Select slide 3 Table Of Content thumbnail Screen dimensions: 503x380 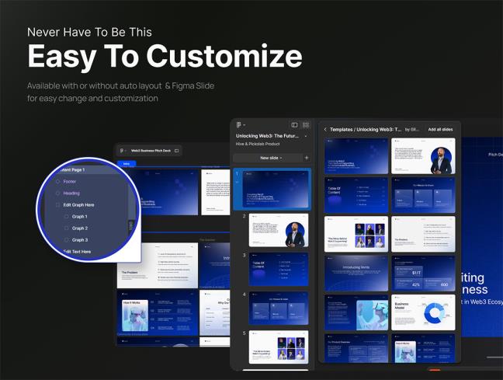point(278,270)
